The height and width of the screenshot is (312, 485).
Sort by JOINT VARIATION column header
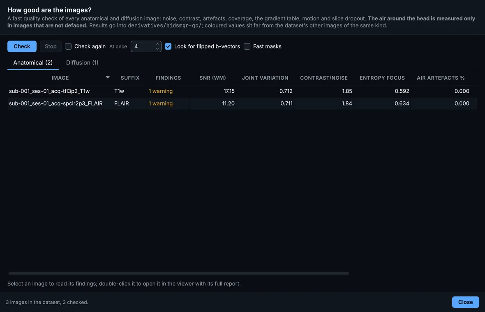265,78
